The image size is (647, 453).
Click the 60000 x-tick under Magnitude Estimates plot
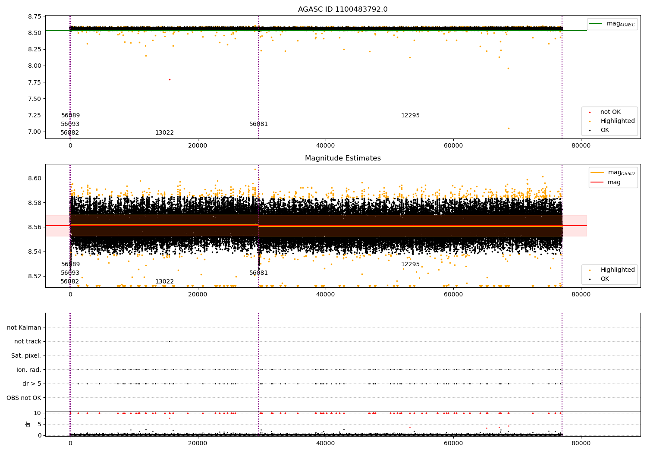453,295
